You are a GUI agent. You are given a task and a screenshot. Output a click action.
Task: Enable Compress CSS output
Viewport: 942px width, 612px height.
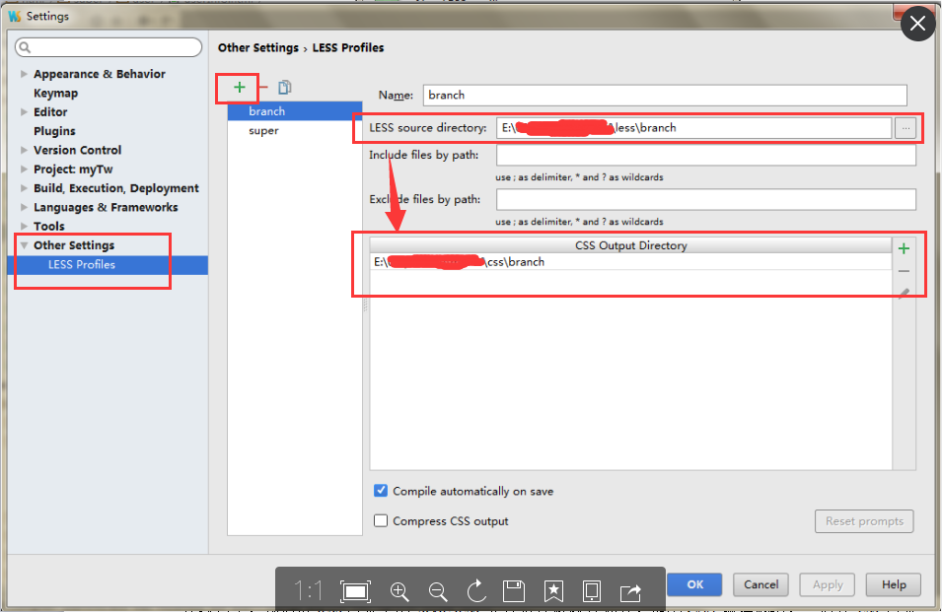(x=380, y=520)
